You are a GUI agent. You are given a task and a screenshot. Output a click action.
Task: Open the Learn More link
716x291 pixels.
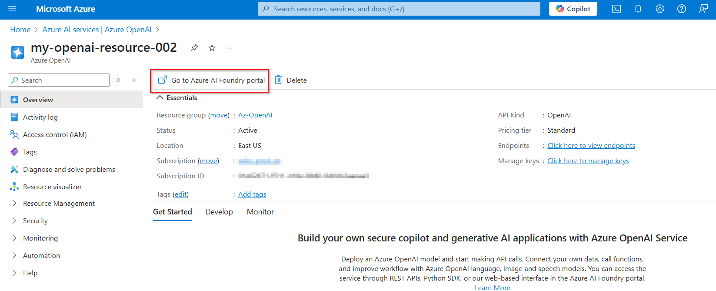[493, 288]
